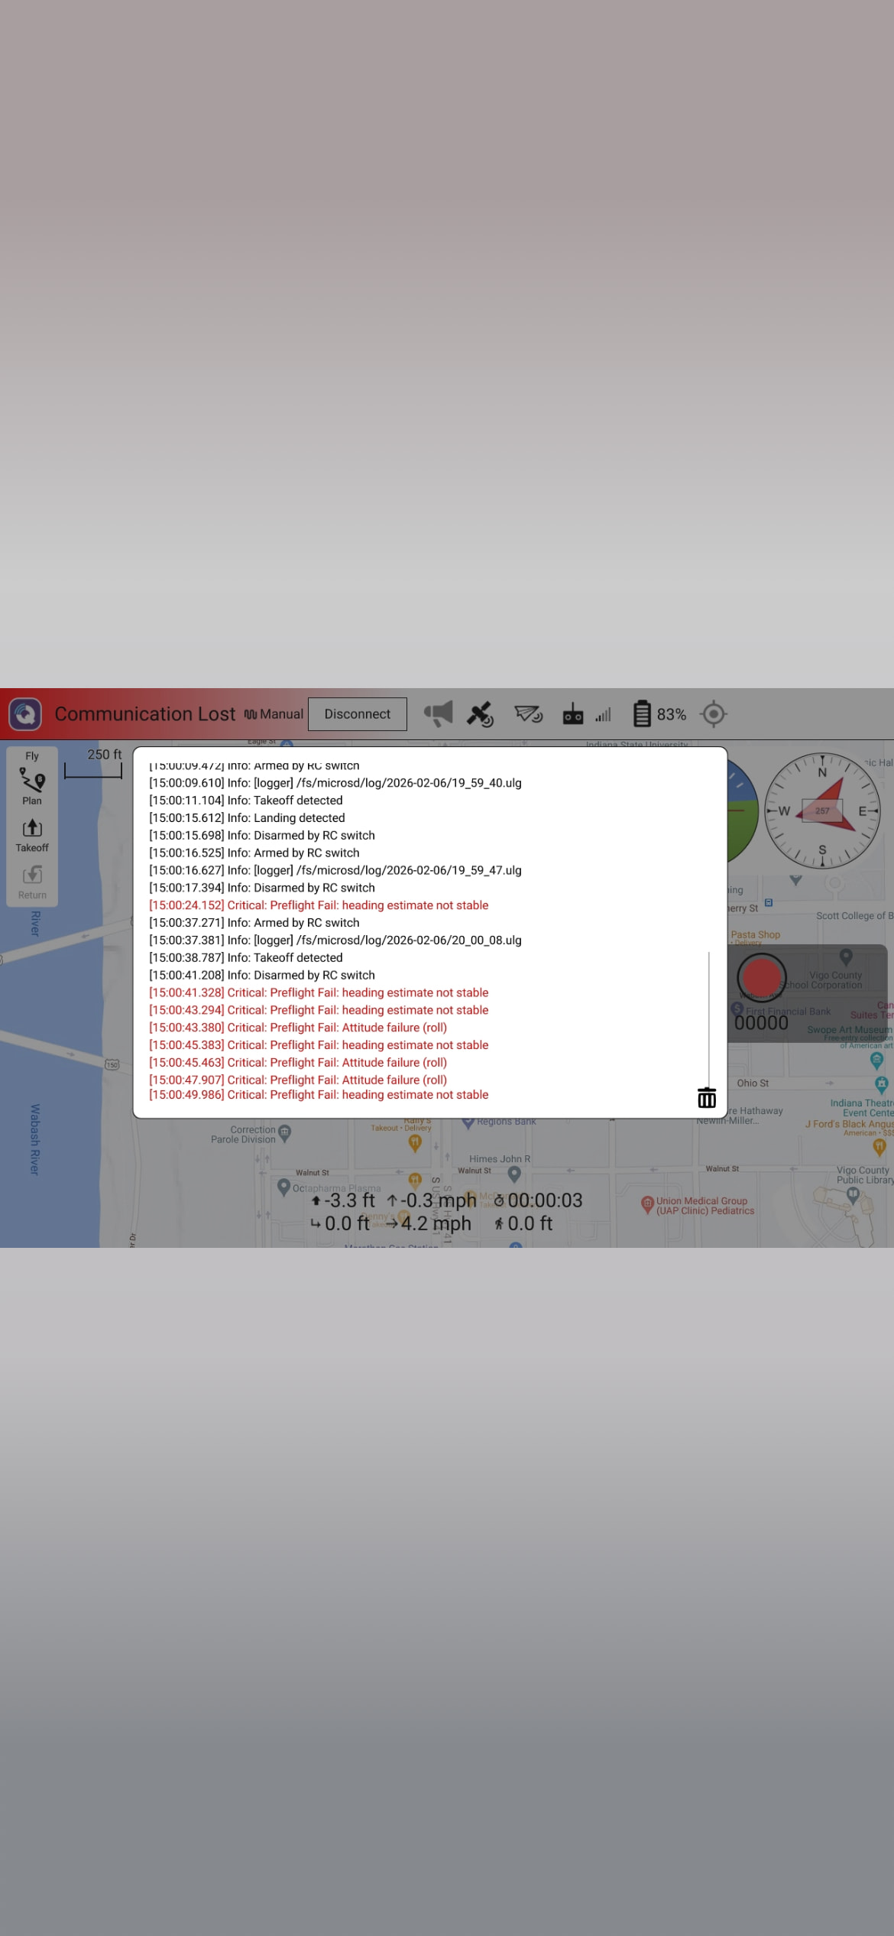Open the battery 83% indicator
894x1936 pixels.
click(659, 714)
